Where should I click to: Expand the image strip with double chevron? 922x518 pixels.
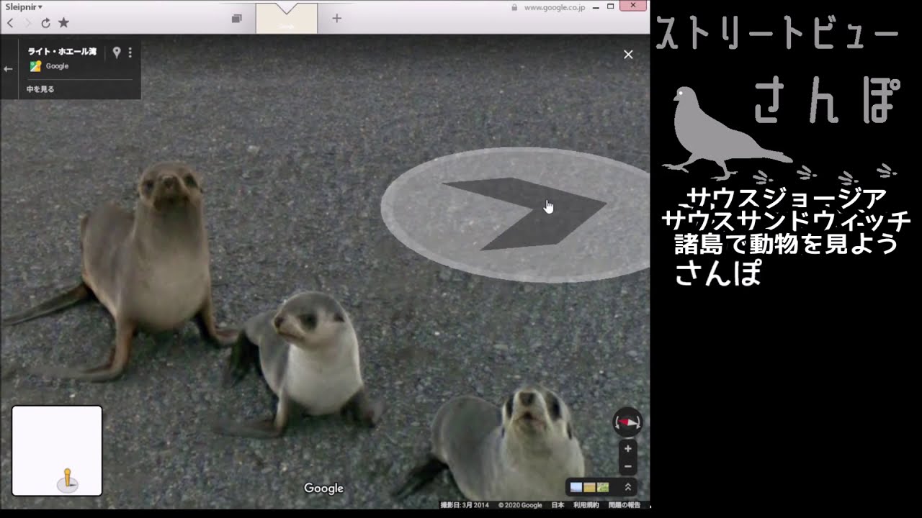pos(627,487)
